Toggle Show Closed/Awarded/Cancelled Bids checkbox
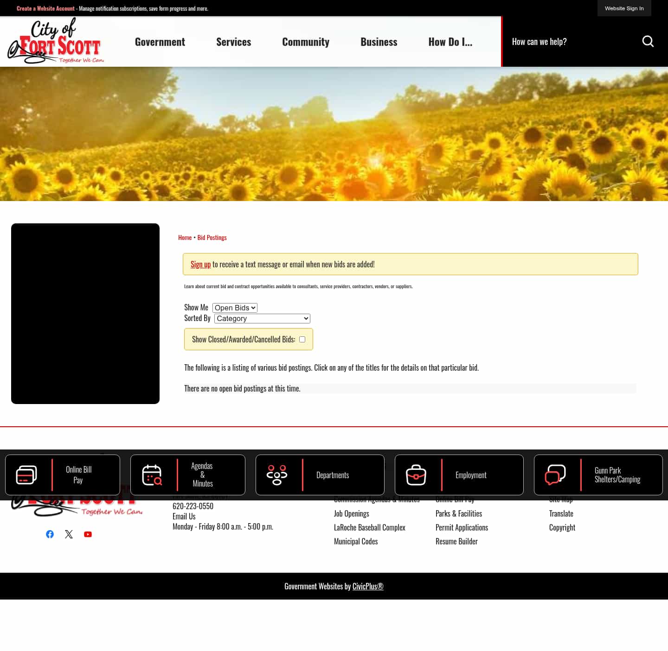668x651 pixels. click(x=302, y=339)
